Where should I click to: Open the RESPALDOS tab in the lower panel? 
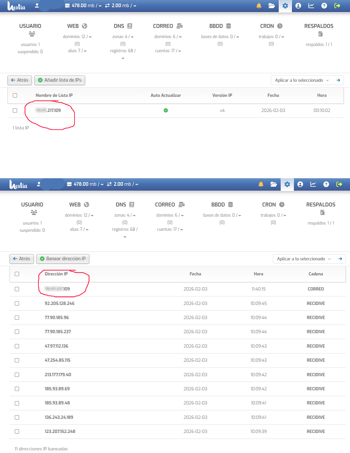[x=320, y=205]
